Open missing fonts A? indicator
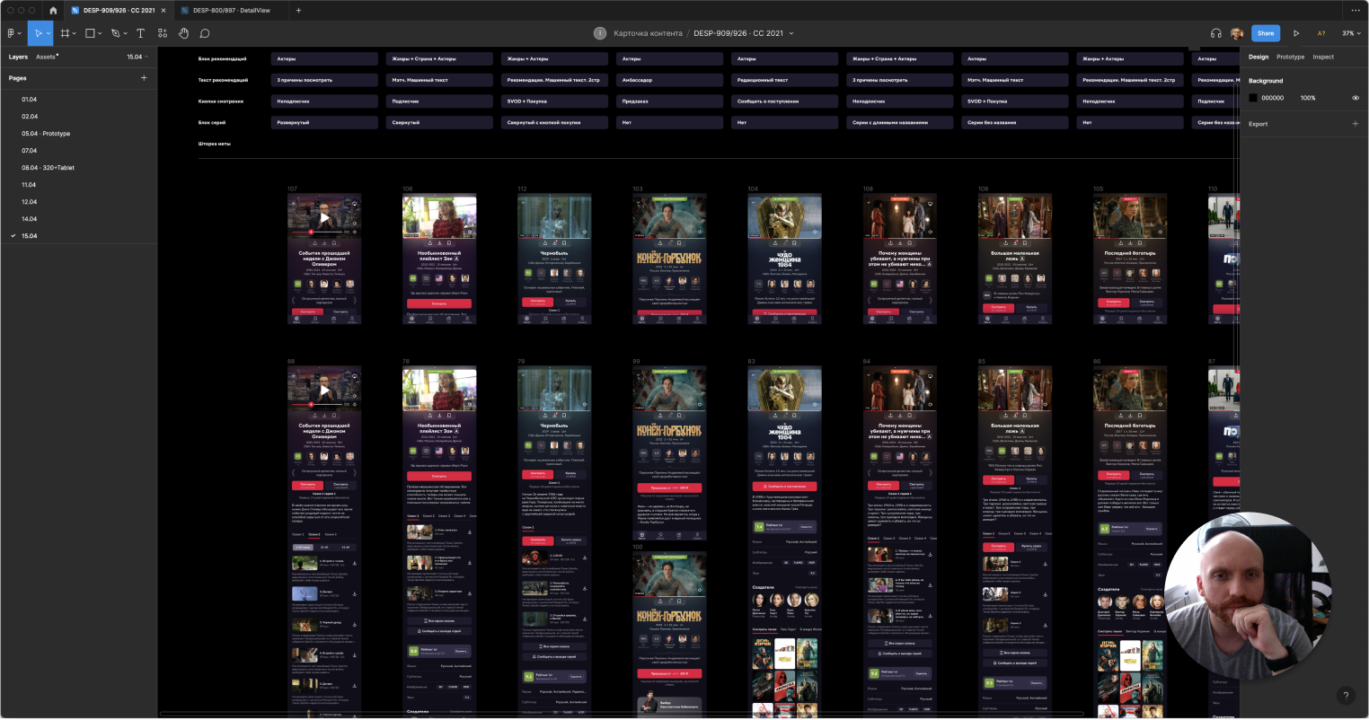Screen dimensions: 1369x720 [x=1321, y=33]
